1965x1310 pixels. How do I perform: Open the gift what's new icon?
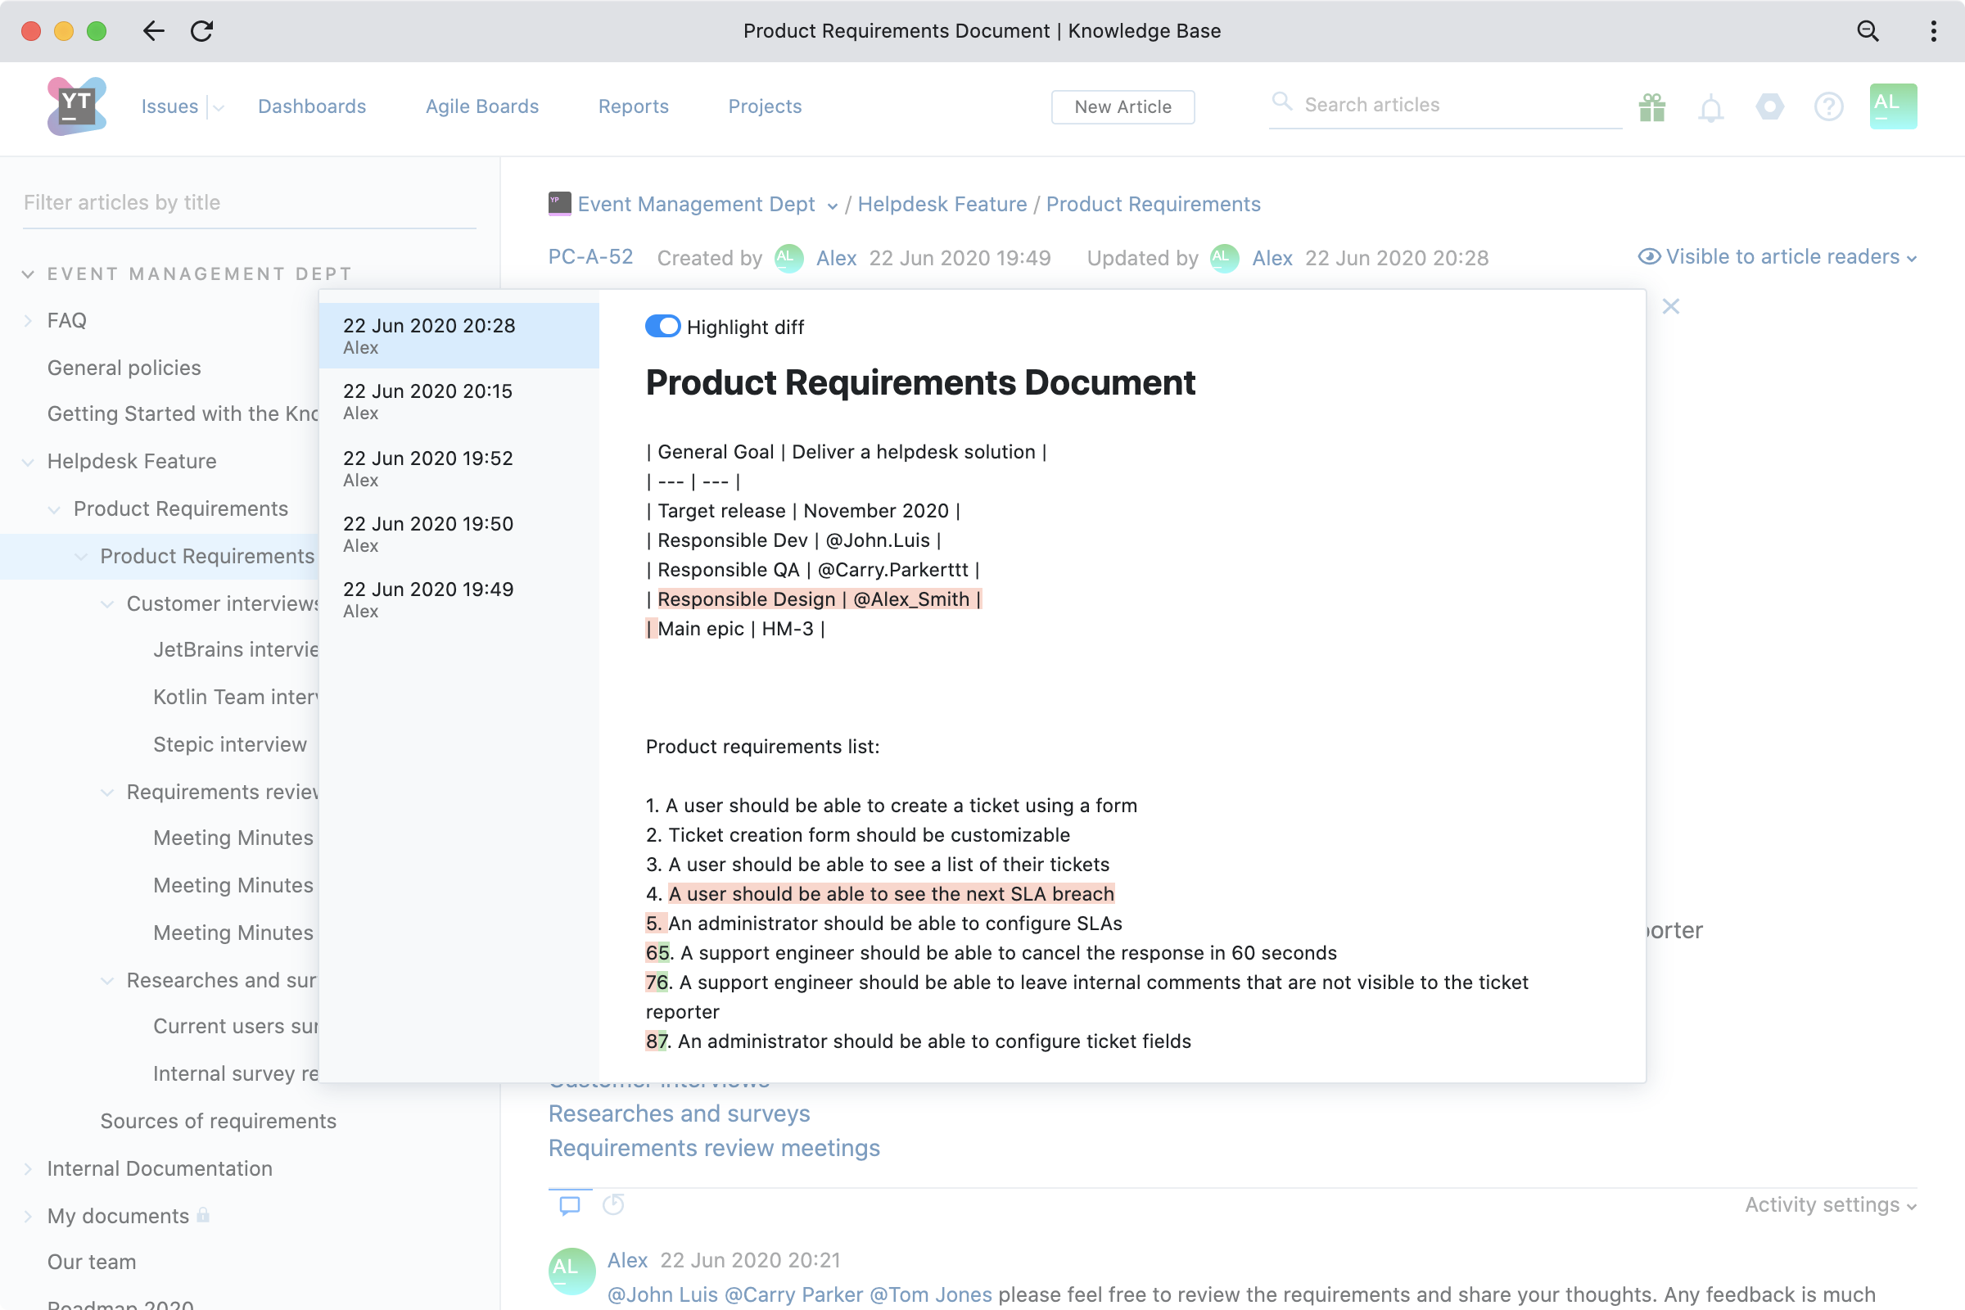point(1651,107)
